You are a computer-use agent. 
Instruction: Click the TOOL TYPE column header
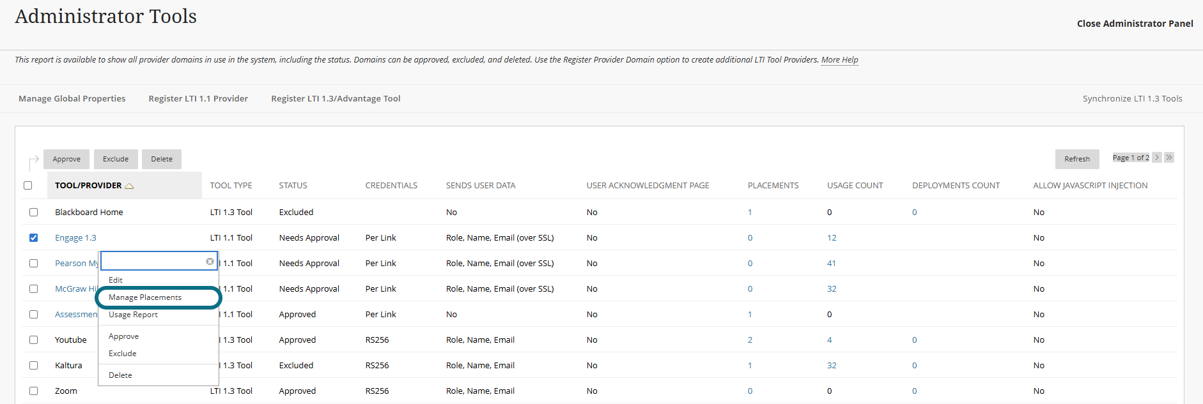click(231, 186)
